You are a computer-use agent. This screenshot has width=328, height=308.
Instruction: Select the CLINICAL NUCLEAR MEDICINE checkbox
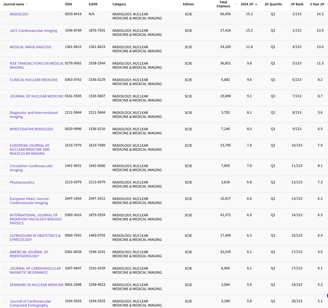(5, 80)
